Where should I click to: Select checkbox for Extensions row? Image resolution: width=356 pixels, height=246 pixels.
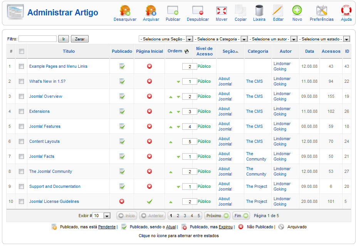21,111
